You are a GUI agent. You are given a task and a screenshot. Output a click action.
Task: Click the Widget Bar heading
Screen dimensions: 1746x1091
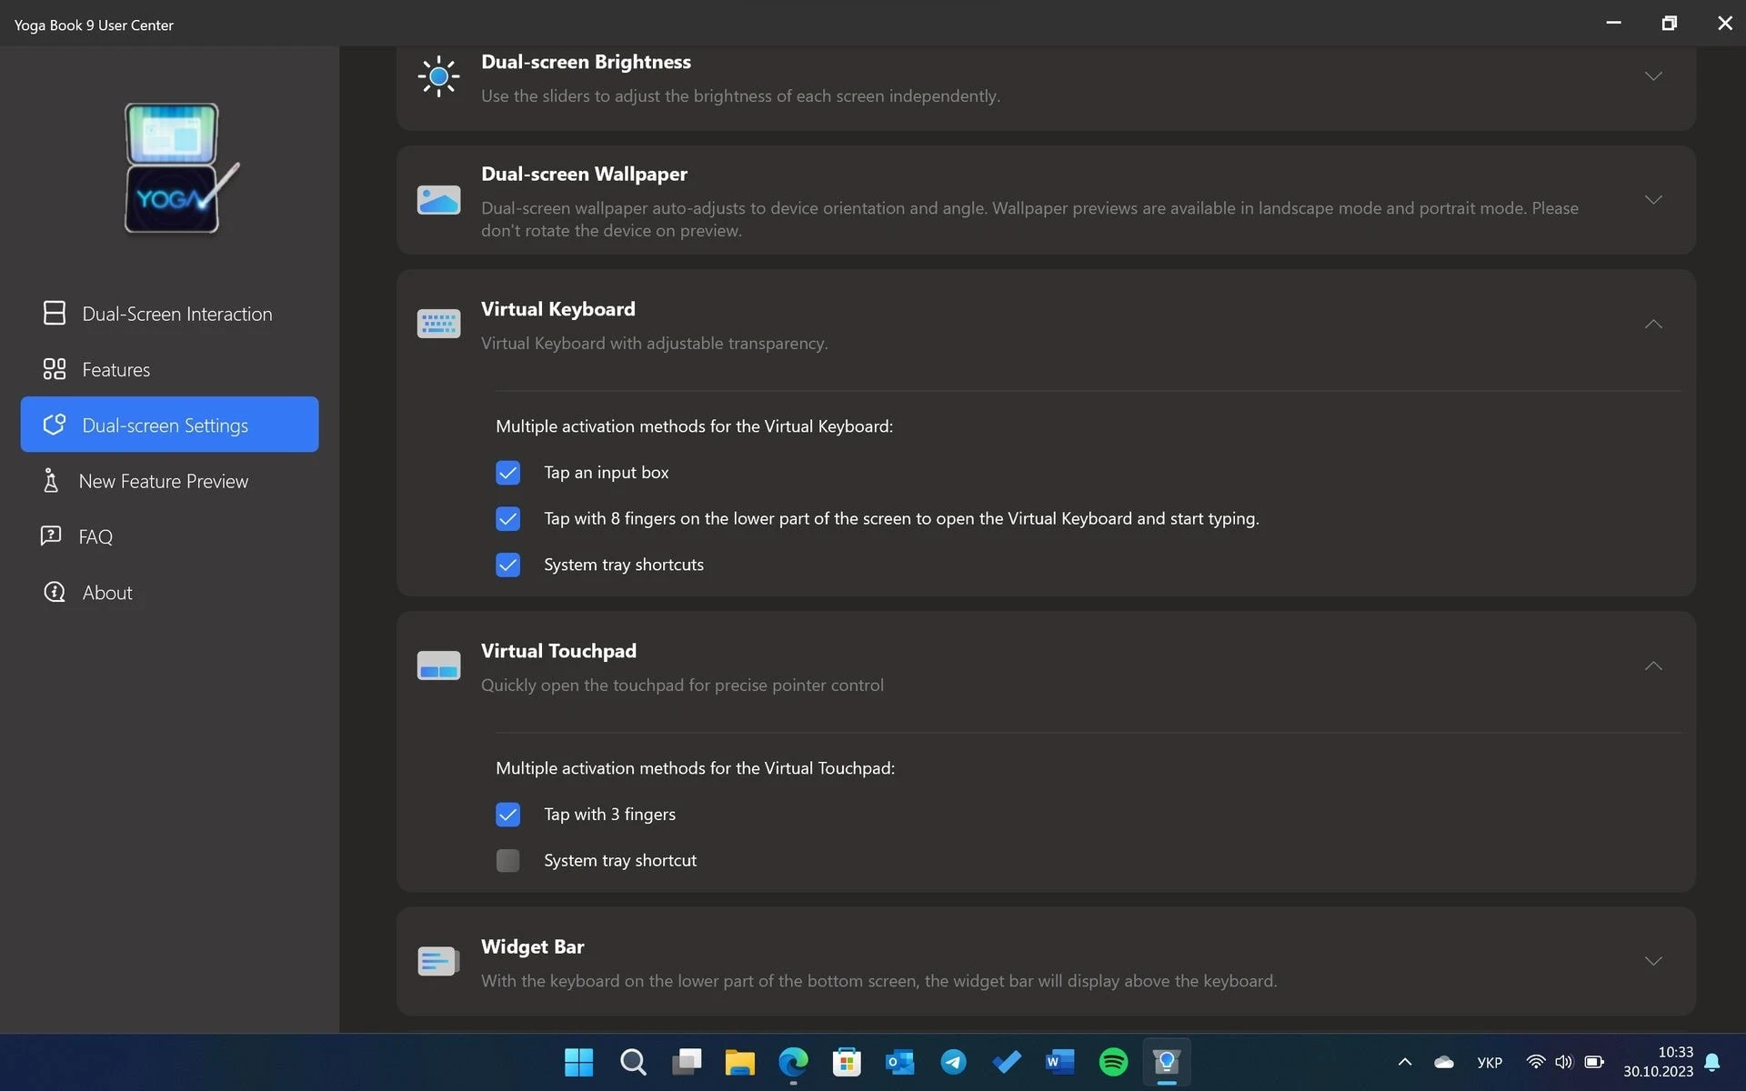point(533,946)
